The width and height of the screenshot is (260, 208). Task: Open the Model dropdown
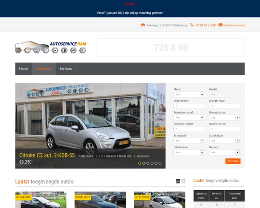225,94
